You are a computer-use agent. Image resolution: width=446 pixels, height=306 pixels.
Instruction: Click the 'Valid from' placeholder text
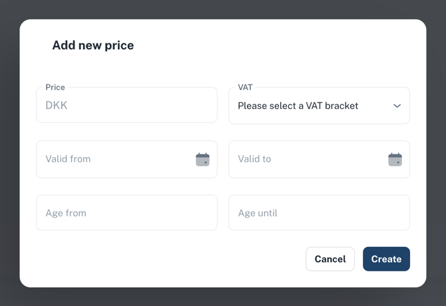(68, 159)
